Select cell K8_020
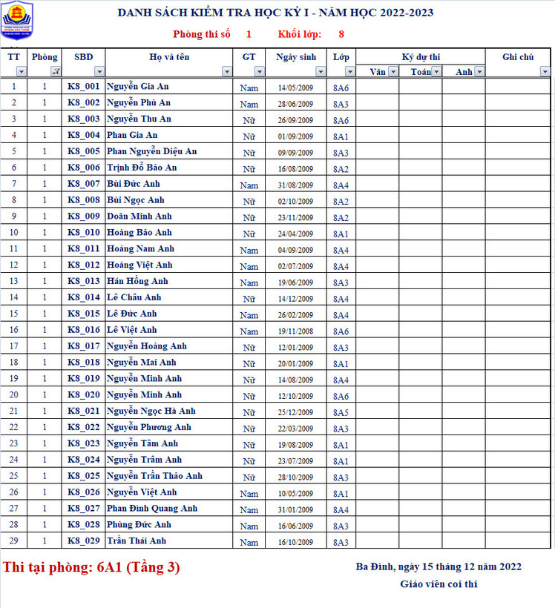Image resolution: width=555 pixels, height=608 pixels. 83,394
